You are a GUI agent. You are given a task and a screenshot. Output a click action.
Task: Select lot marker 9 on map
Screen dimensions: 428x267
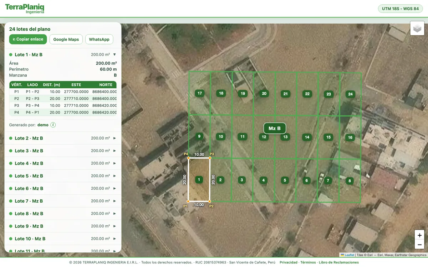pyautogui.click(x=199, y=136)
